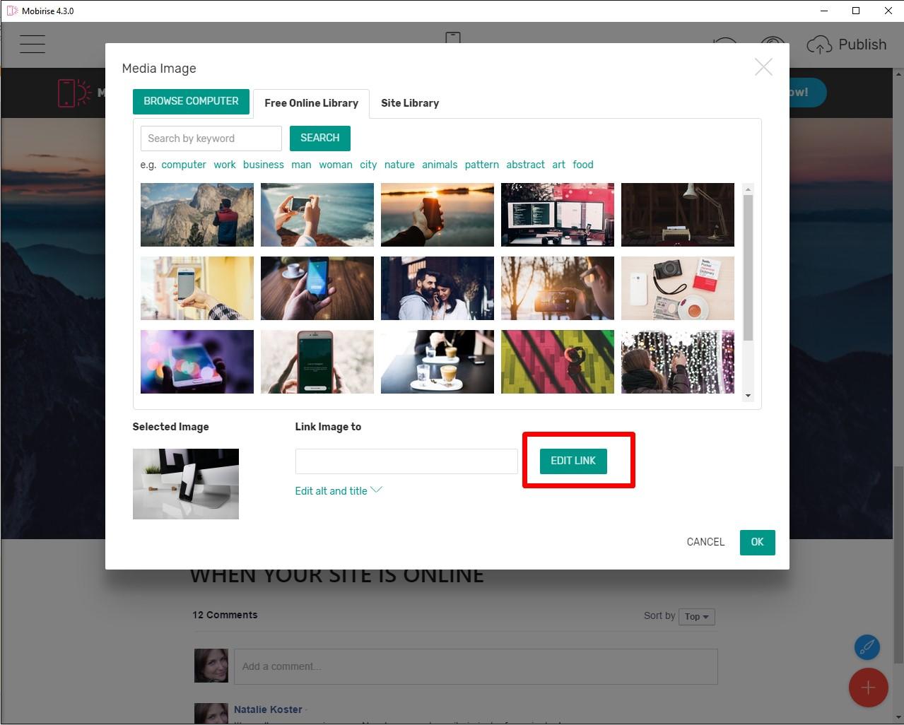The height and width of the screenshot is (725, 904).
Task: Open the Sort by Top dropdown
Action: (696, 616)
